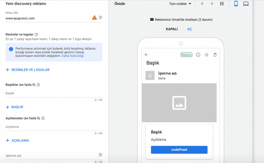This screenshot has width=264, height=163.
Task: Click the blue undefined button in preview
Action: pyautogui.click(x=179, y=149)
